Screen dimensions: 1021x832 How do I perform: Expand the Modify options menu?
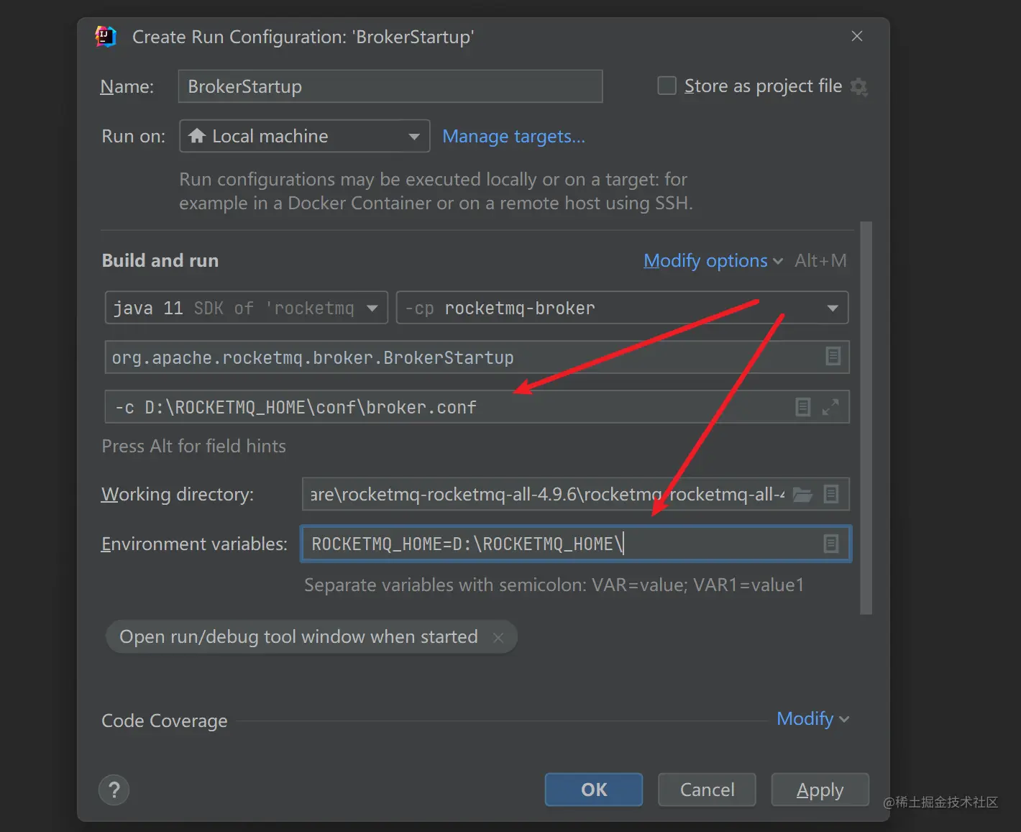click(x=713, y=261)
